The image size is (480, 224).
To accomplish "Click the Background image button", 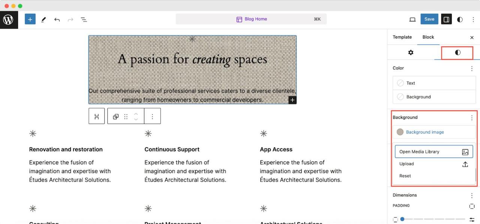I will (x=425, y=132).
